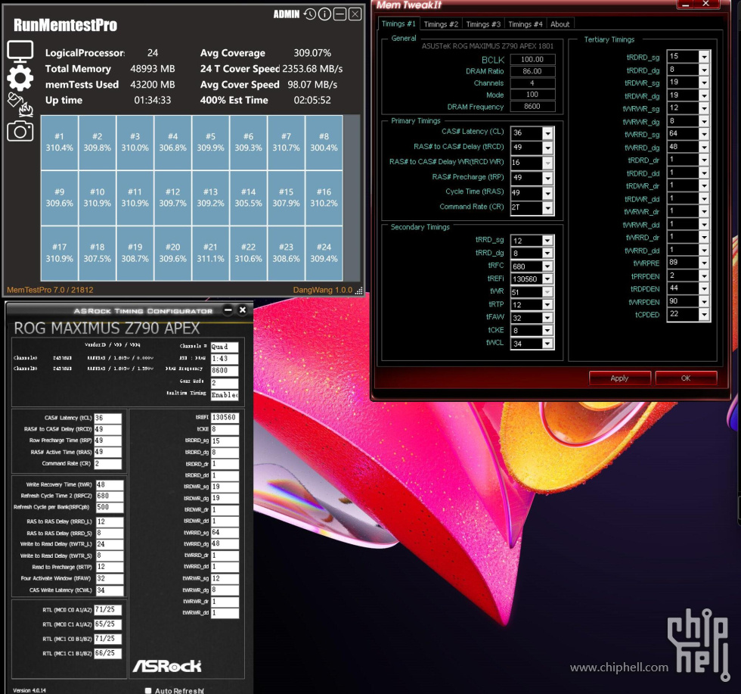The image size is (741, 694).
Task: Click the DRAM Ratio value field
Action: (x=532, y=71)
